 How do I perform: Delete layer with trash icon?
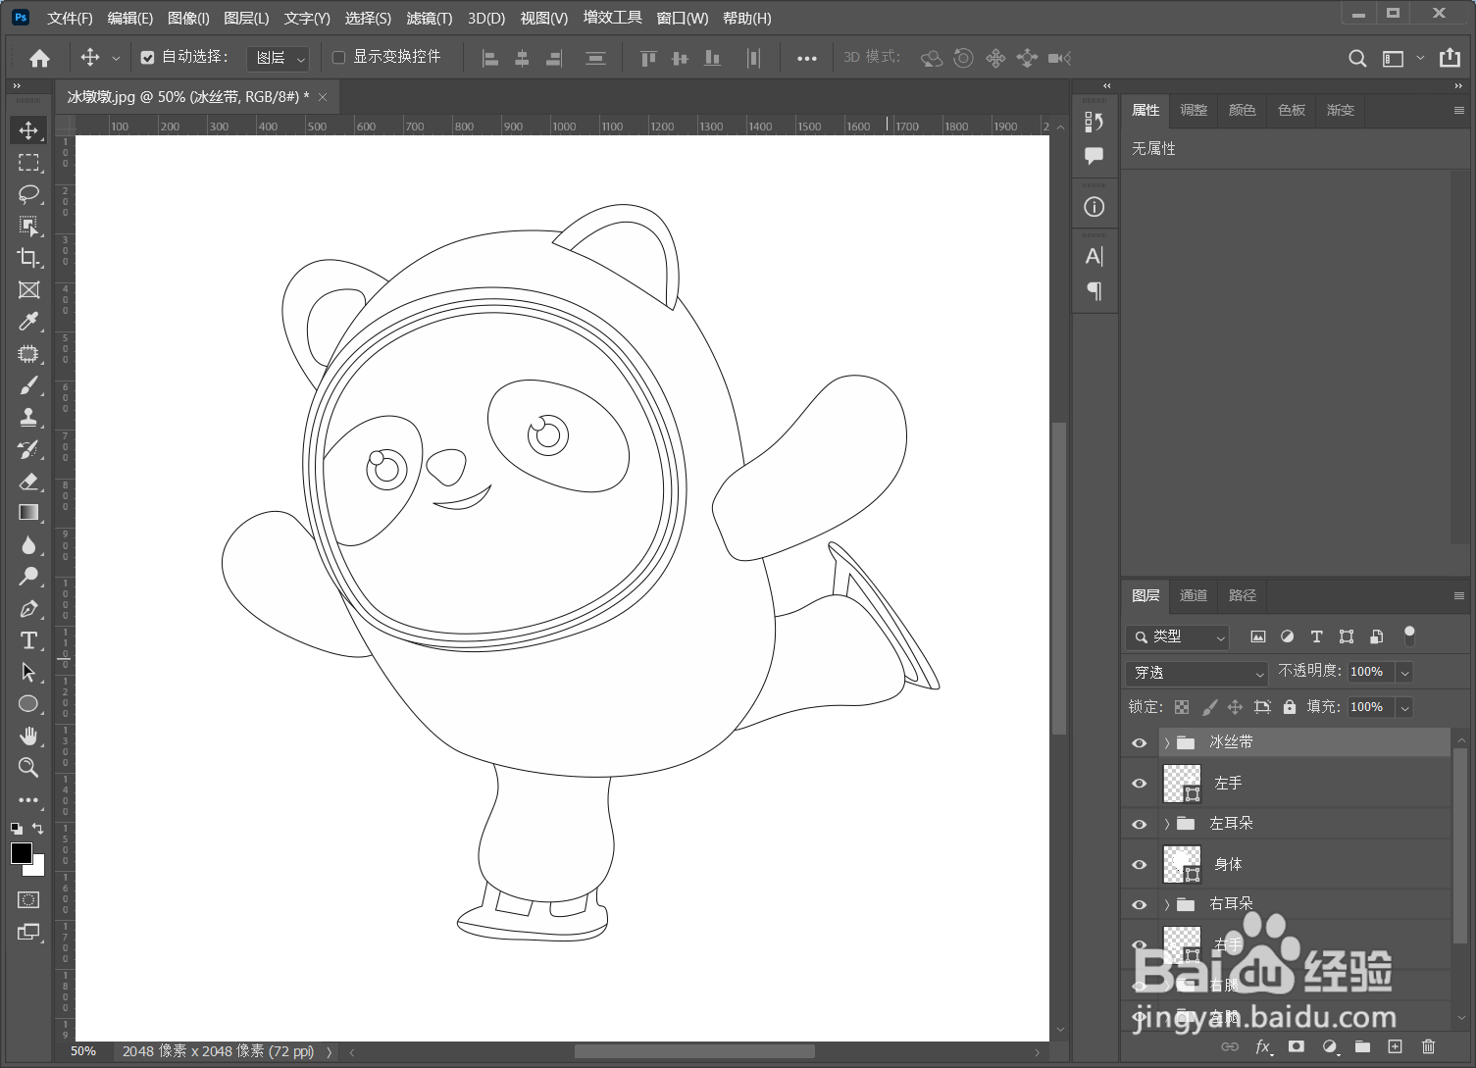tap(1428, 1047)
